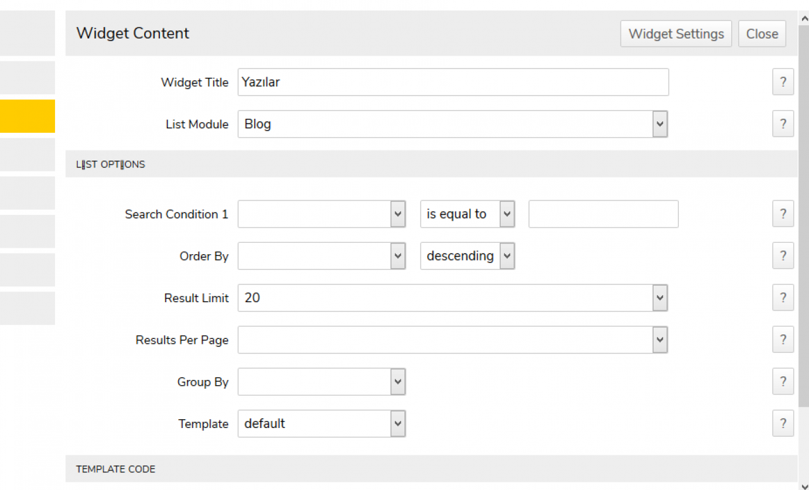Open help for Results Per Page
809x490 pixels.
pyautogui.click(x=782, y=340)
